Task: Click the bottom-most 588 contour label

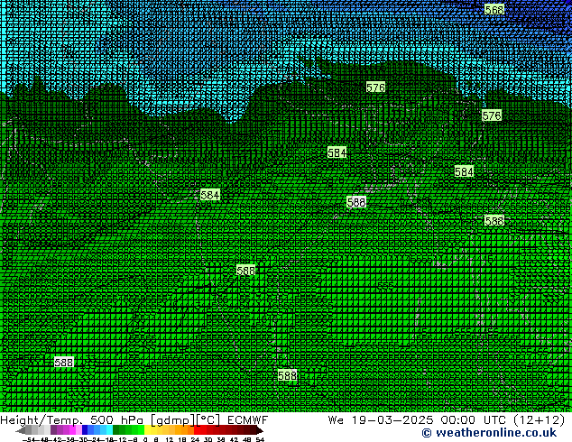Action: [x=288, y=375]
